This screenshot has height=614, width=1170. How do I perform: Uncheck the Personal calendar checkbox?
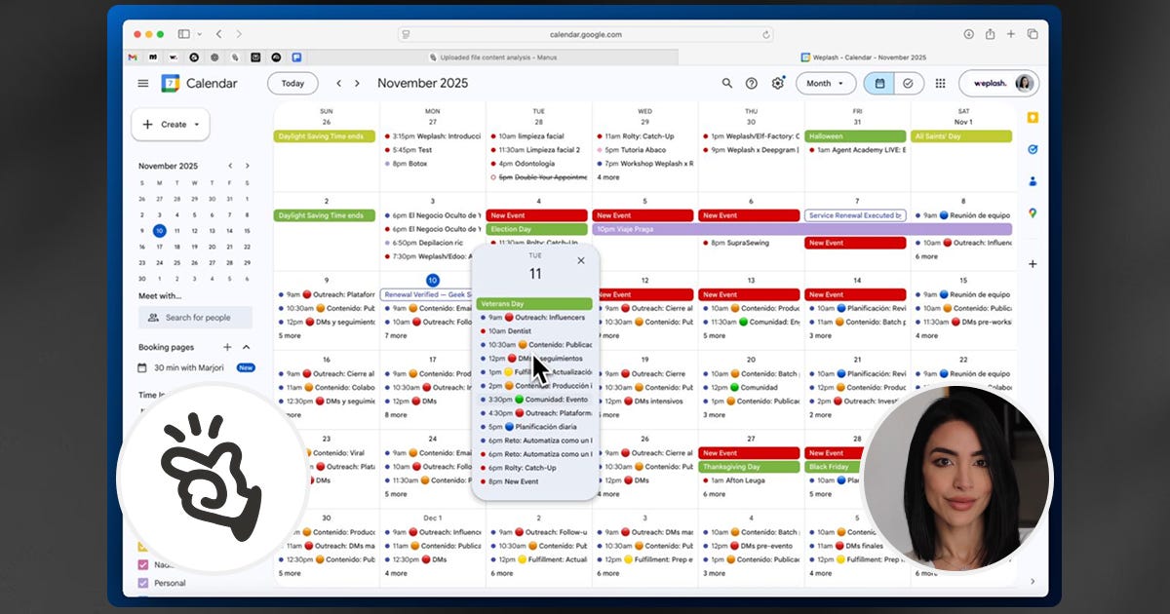[143, 583]
